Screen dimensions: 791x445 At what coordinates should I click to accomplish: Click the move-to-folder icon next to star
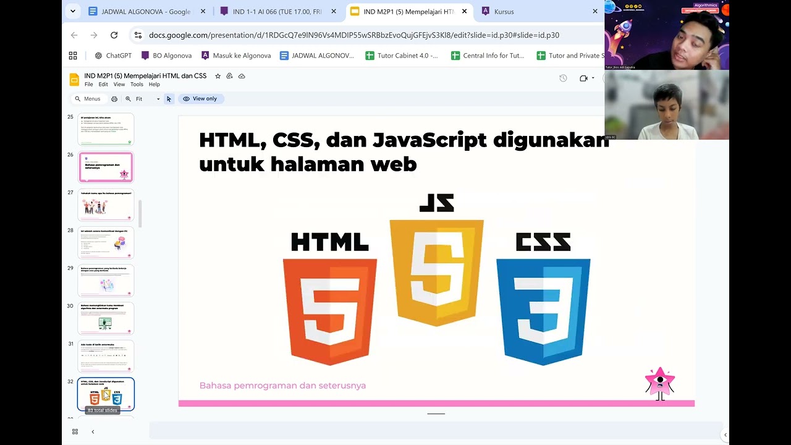click(x=229, y=76)
